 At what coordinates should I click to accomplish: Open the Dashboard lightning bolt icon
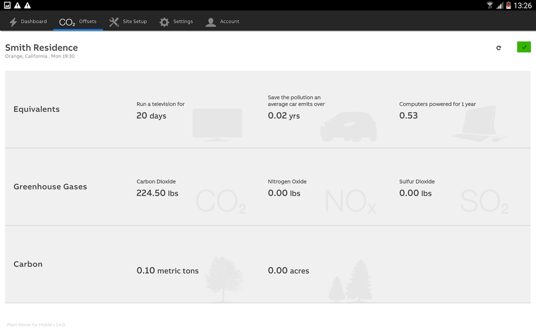13,22
